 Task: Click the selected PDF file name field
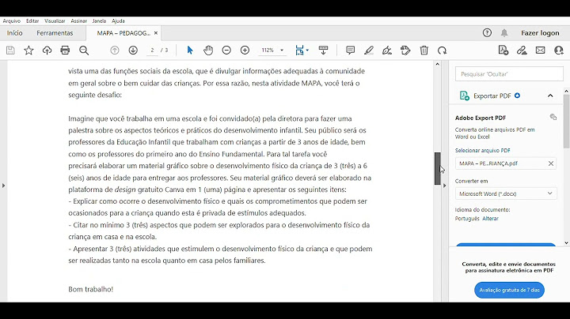(506, 163)
